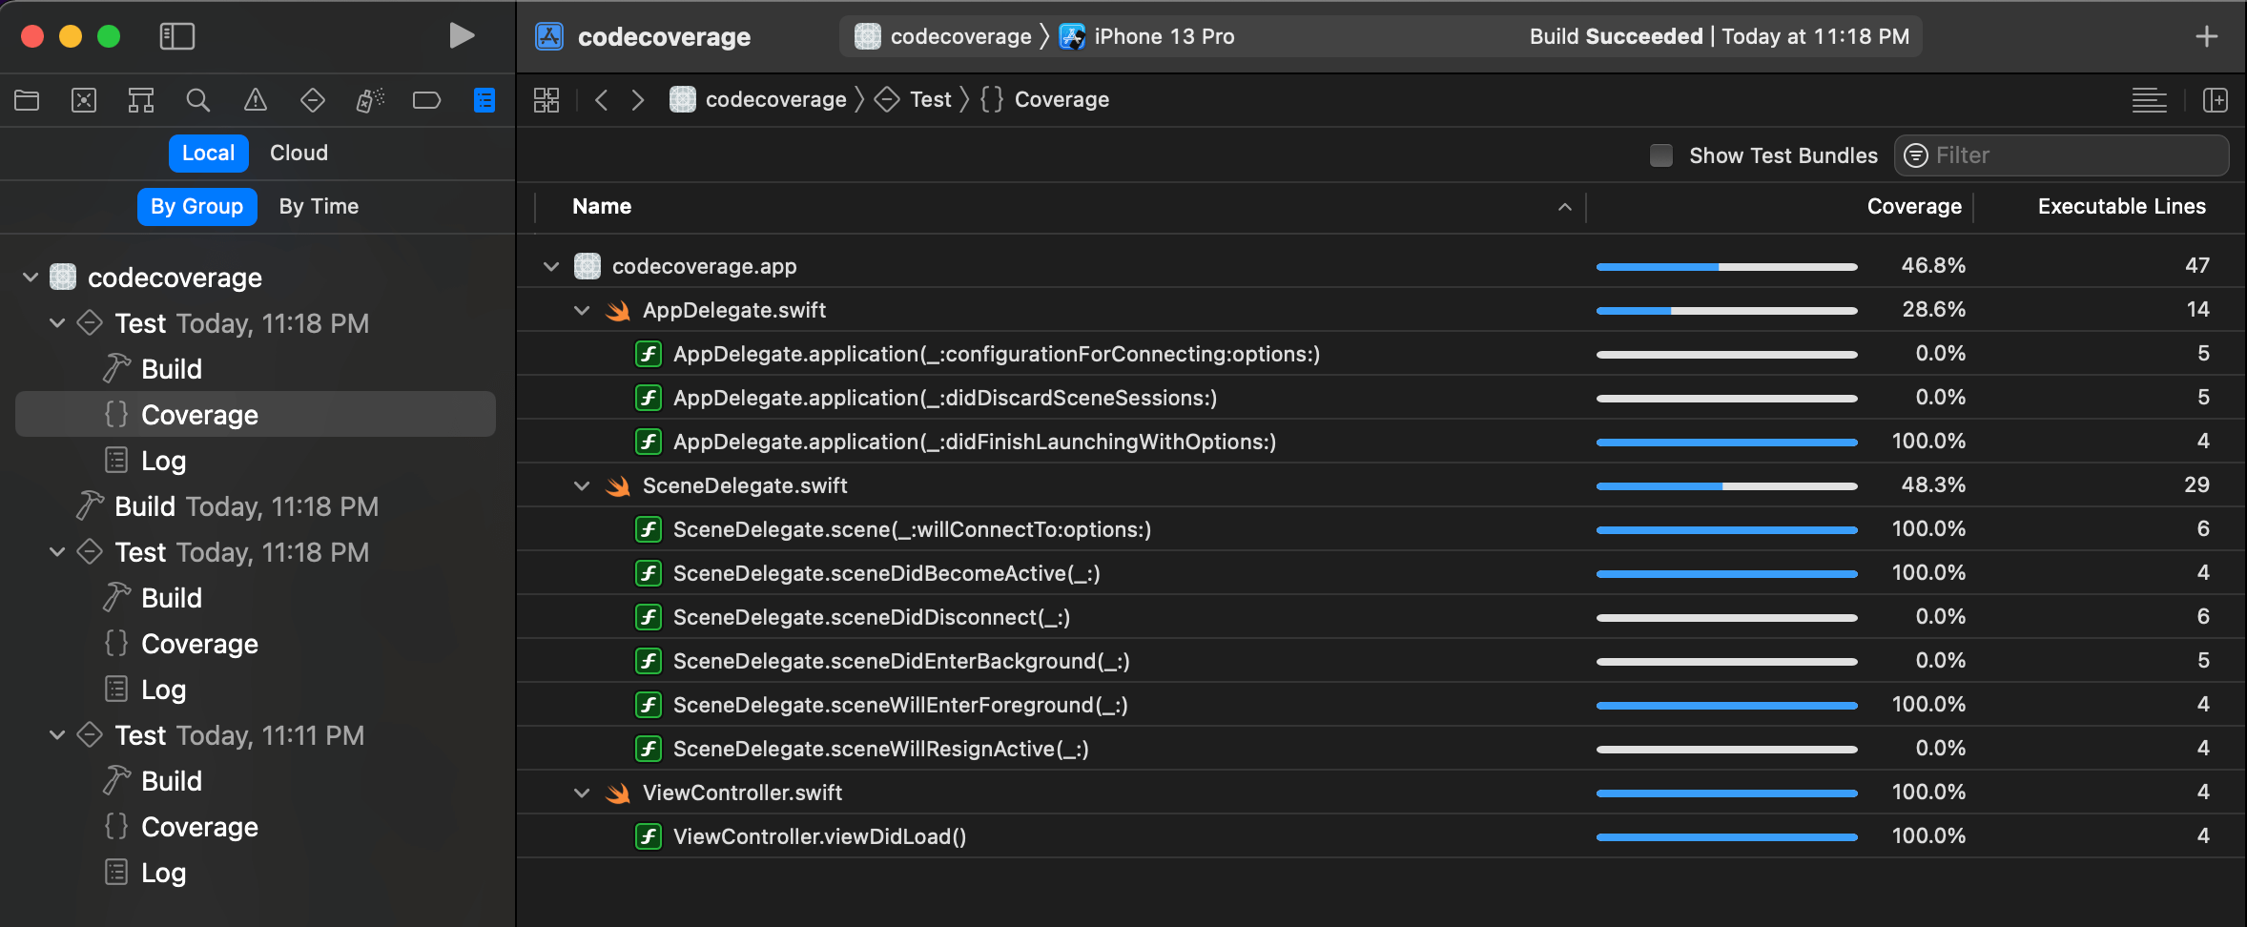Image resolution: width=2247 pixels, height=927 pixels.
Task: Switch to Local reports
Action: click(x=209, y=154)
